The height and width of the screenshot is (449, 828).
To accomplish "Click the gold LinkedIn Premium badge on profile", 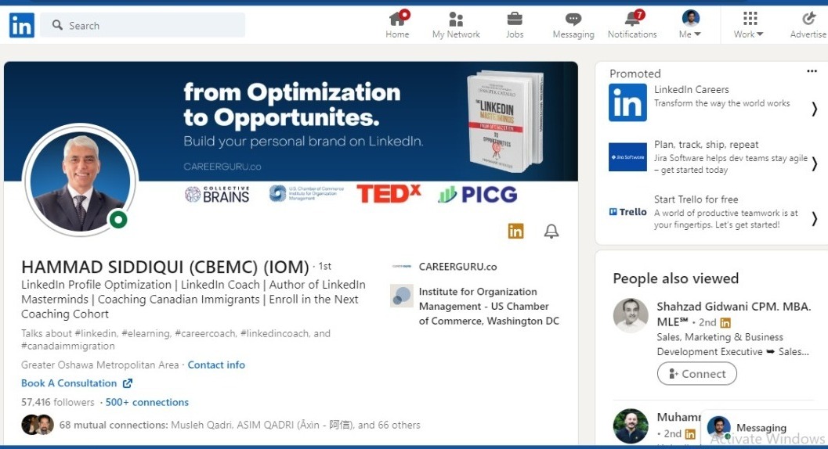I will tap(515, 231).
